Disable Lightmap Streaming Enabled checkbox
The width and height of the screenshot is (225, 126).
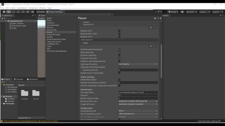click(x=119, y=67)
